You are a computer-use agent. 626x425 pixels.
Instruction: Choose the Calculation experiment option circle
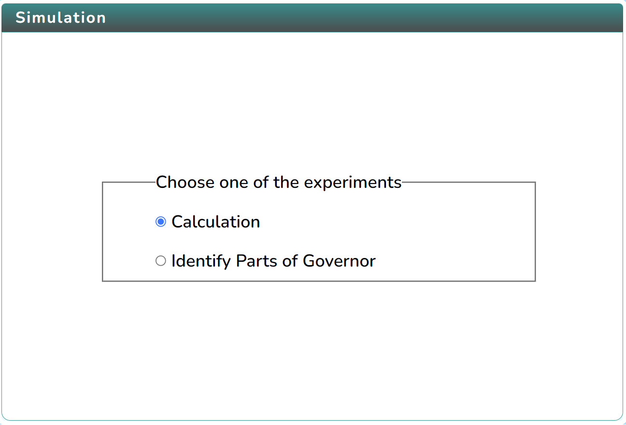pos(161,222)
